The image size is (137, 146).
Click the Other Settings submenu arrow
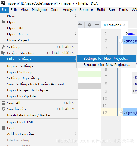[x=76, y=59]
